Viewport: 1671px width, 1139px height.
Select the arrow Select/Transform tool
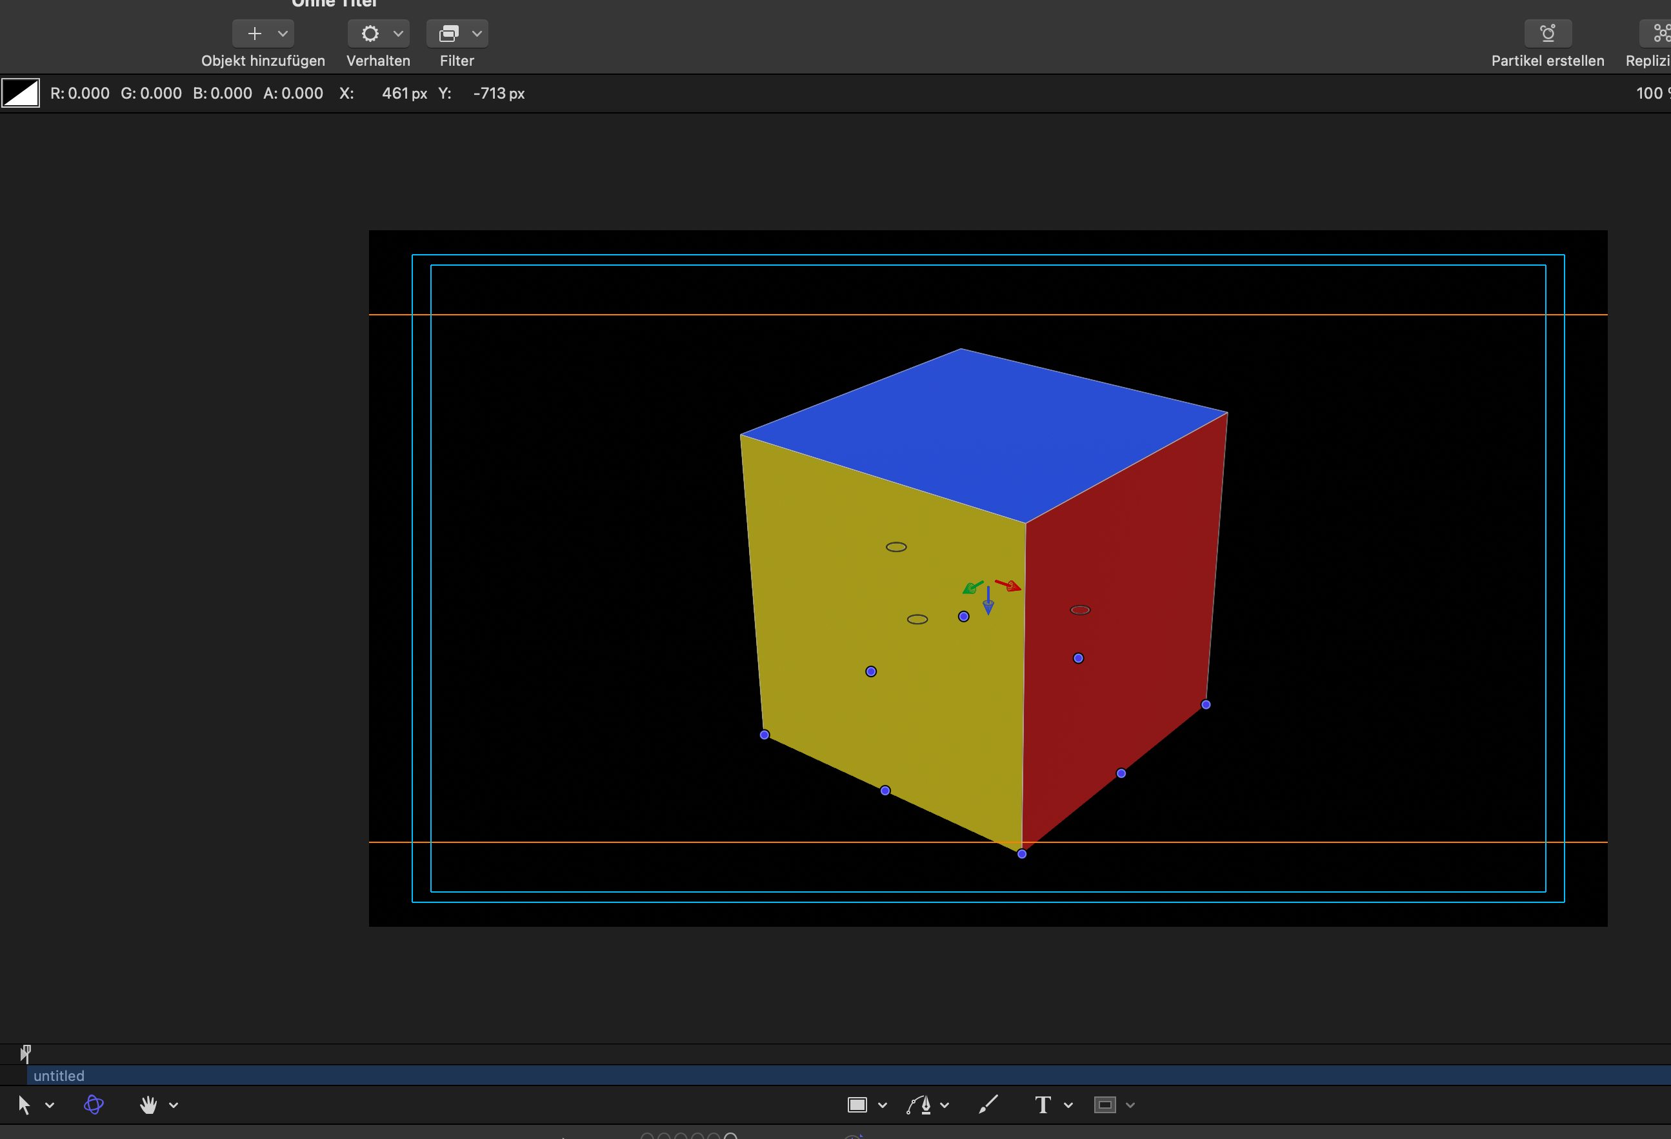(24, 1105)
